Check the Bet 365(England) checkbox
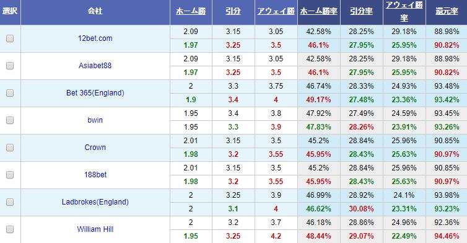The width and height of the screenshot is (467, 243). pos(10,93)
